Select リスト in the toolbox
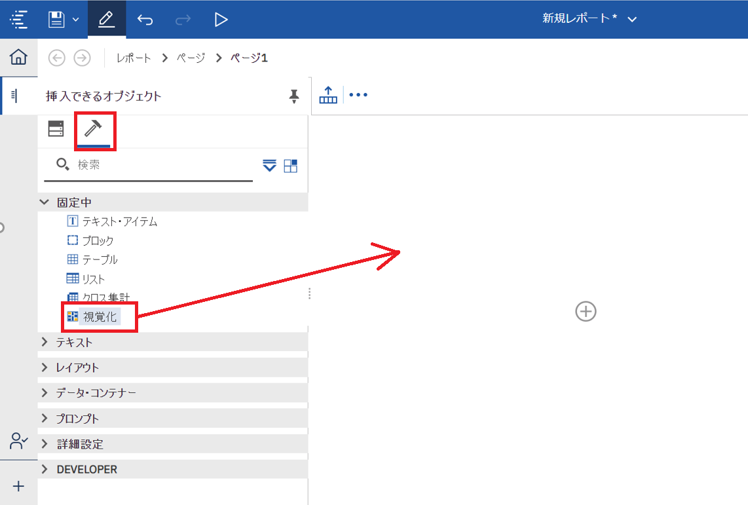The width and height of the screenshot is (748, 505). point(93,279)
